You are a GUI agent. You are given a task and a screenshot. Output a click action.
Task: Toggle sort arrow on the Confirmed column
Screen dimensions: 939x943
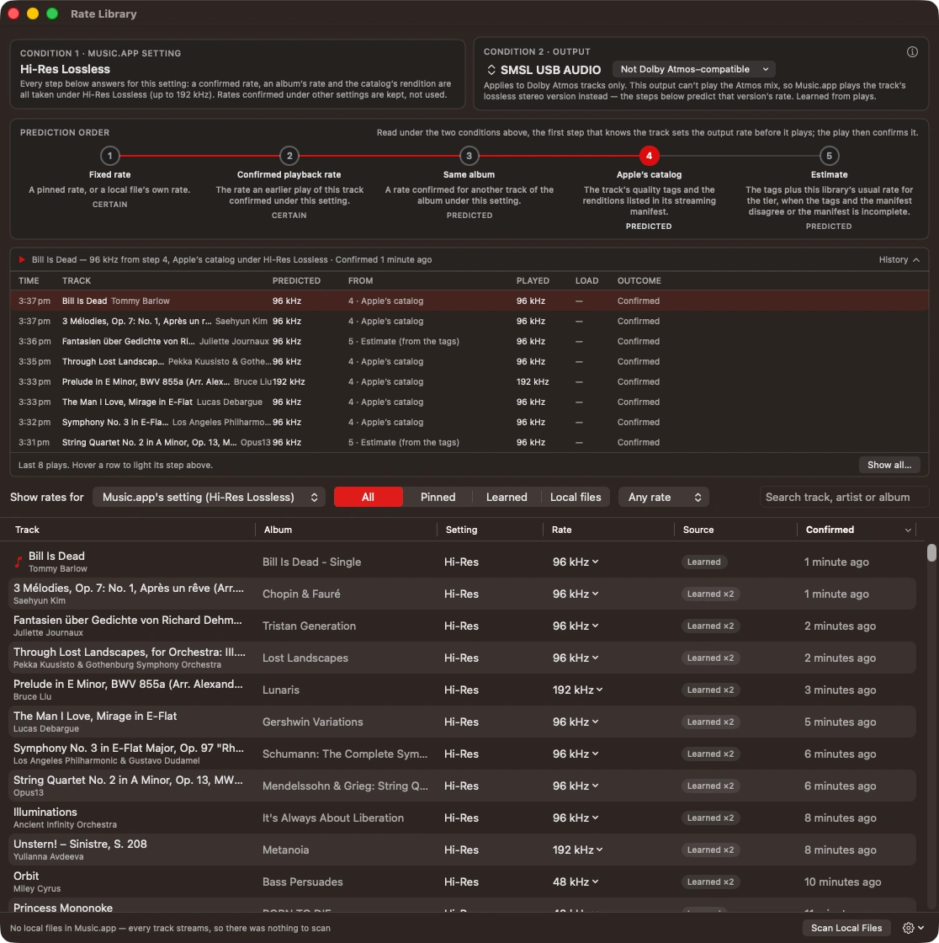coord(908,530)
